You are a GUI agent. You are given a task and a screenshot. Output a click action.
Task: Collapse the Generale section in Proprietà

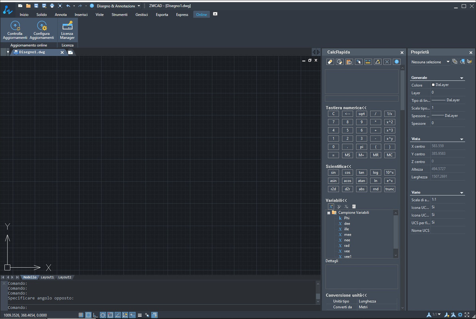[462, 78]
